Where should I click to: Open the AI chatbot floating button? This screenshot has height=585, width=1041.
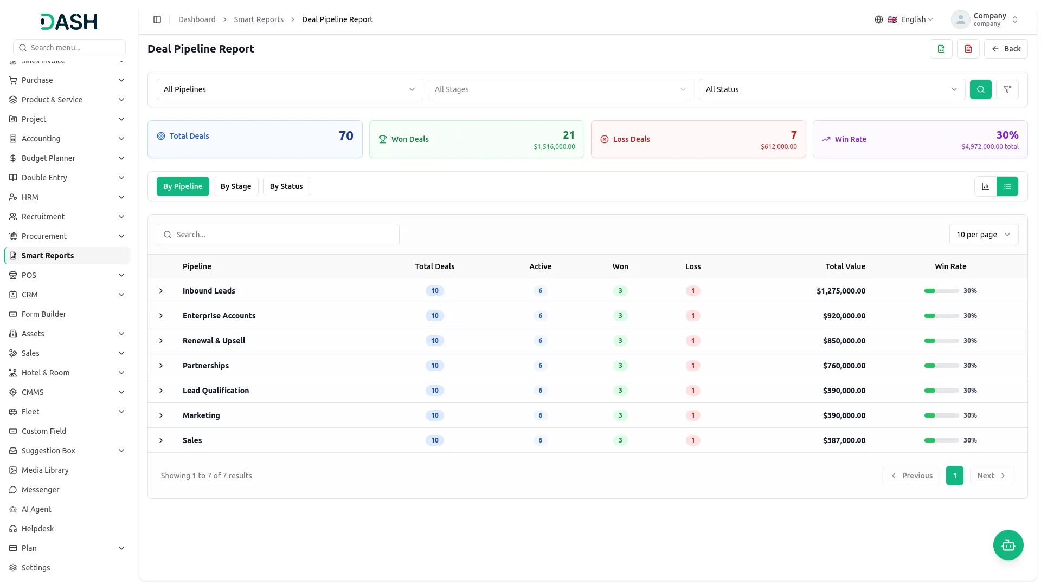pos(1008,545)
